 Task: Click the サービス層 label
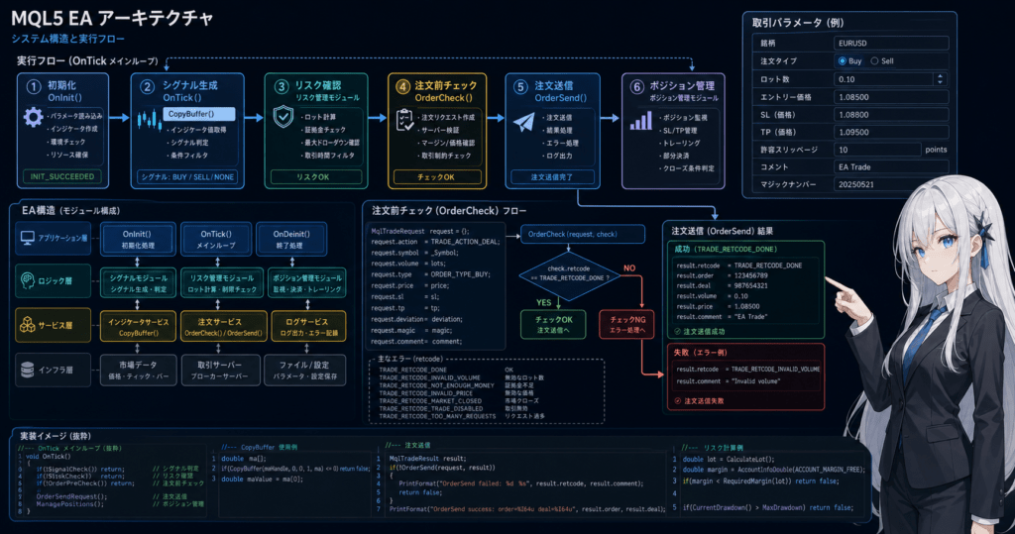56,325
